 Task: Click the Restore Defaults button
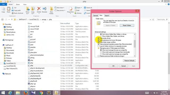pyautogui.click(x=129, y=61)
